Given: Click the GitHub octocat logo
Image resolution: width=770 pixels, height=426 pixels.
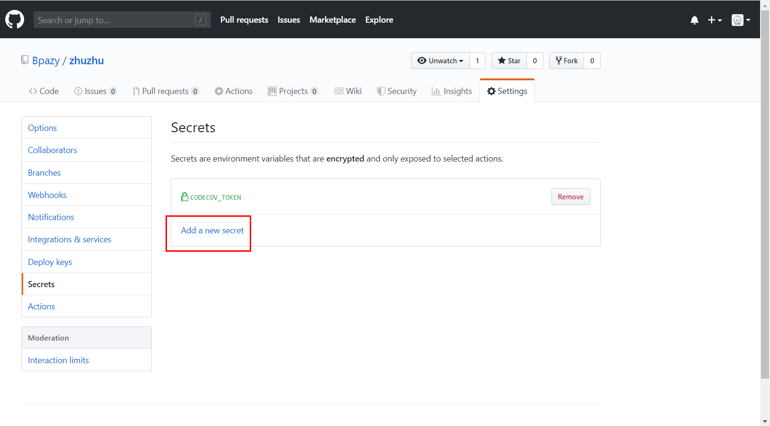Looking at the screenshot, I should point(15,19).
